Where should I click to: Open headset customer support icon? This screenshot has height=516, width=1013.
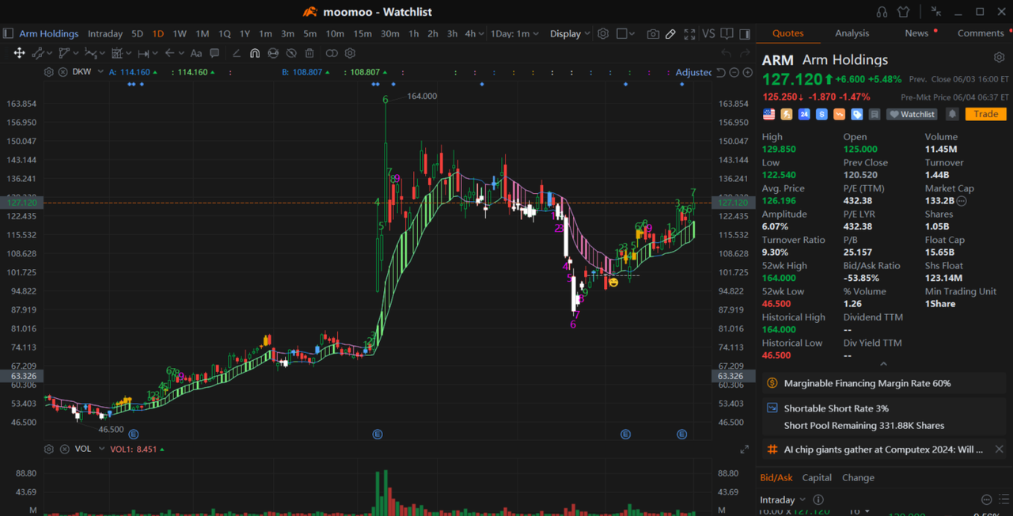coord(882,12)
